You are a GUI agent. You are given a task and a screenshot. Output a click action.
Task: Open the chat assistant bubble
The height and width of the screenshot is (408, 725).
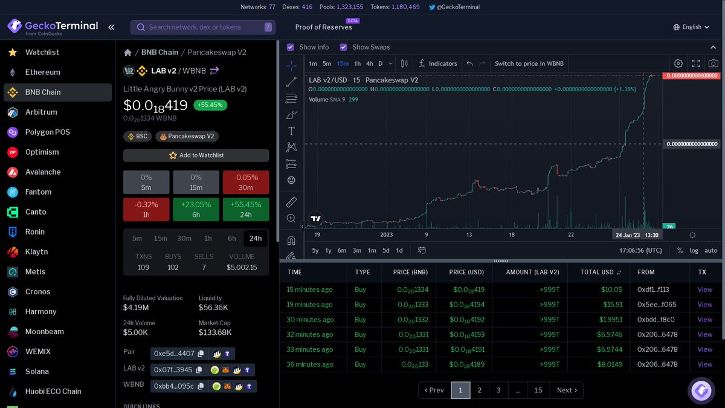click(x=701, y=391)
